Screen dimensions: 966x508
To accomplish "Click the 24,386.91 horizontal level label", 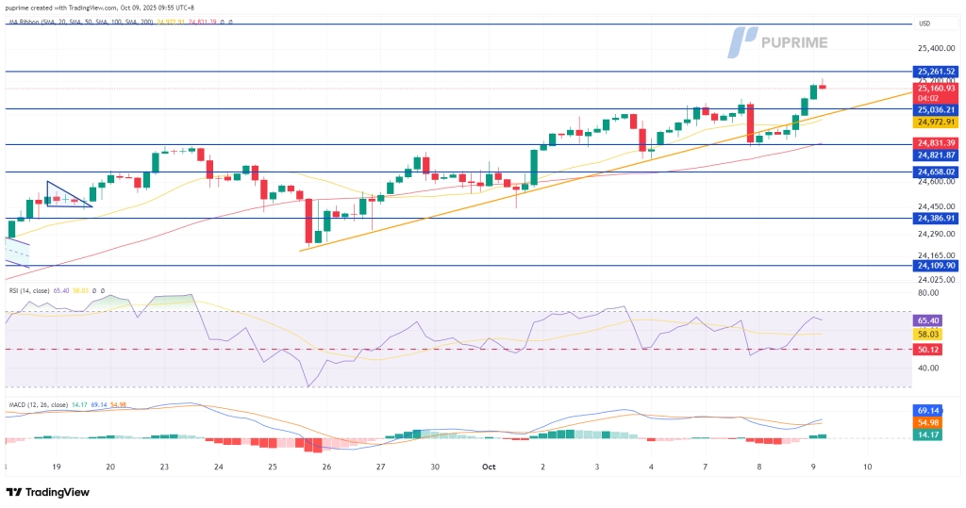I will click(x=936, y=218).
